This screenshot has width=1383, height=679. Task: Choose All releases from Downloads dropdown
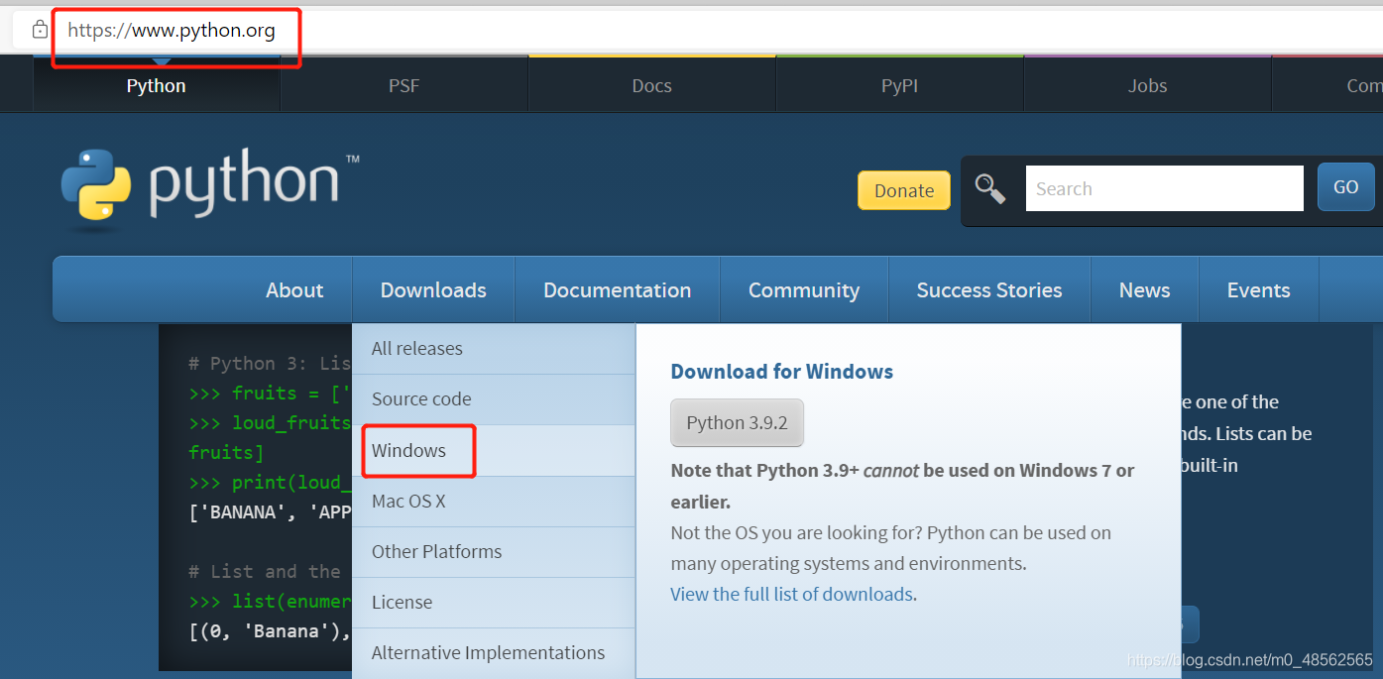(494, 349)
